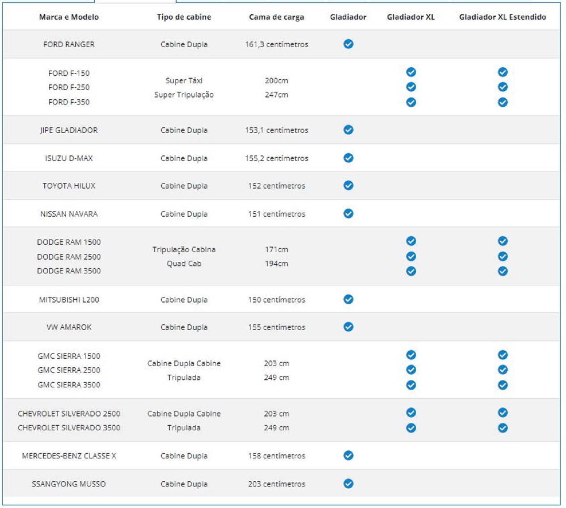Click the Mercedes-Benz Classe X Gladiador checkmark
Image resolution: width=566 pixels, height=508 pixels.
click(x=348, y=455)
